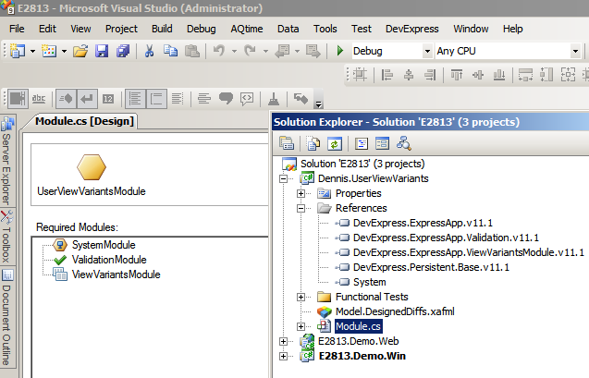
Task: Toggle the outlining bracket button
Action: pos(156,99)
